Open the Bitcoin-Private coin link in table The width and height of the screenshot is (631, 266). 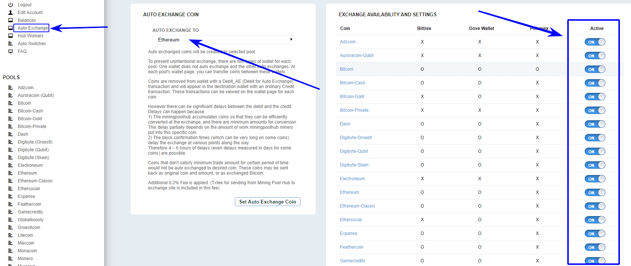click(x=354, y=110)
